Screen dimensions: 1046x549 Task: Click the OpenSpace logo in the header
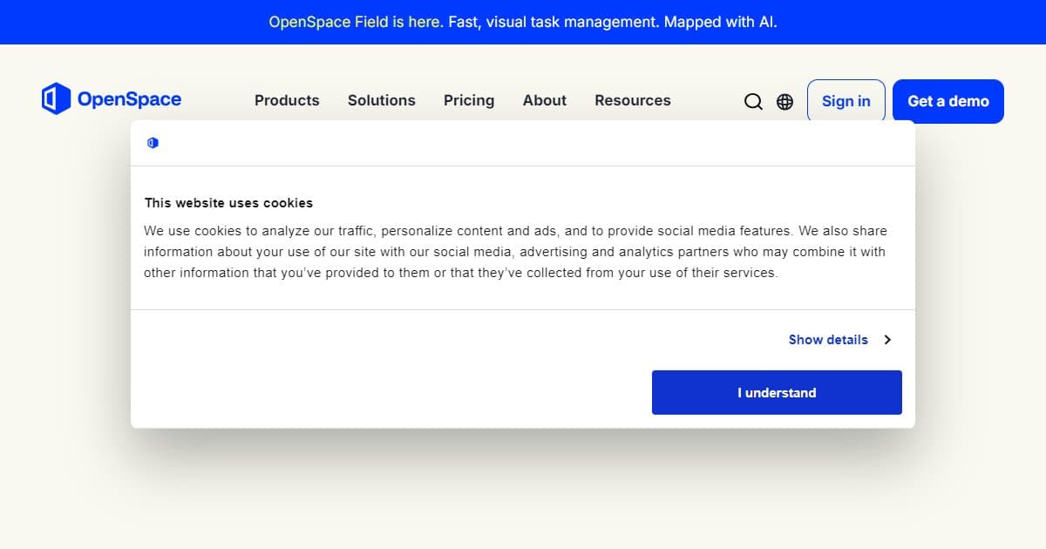(112, 98)
